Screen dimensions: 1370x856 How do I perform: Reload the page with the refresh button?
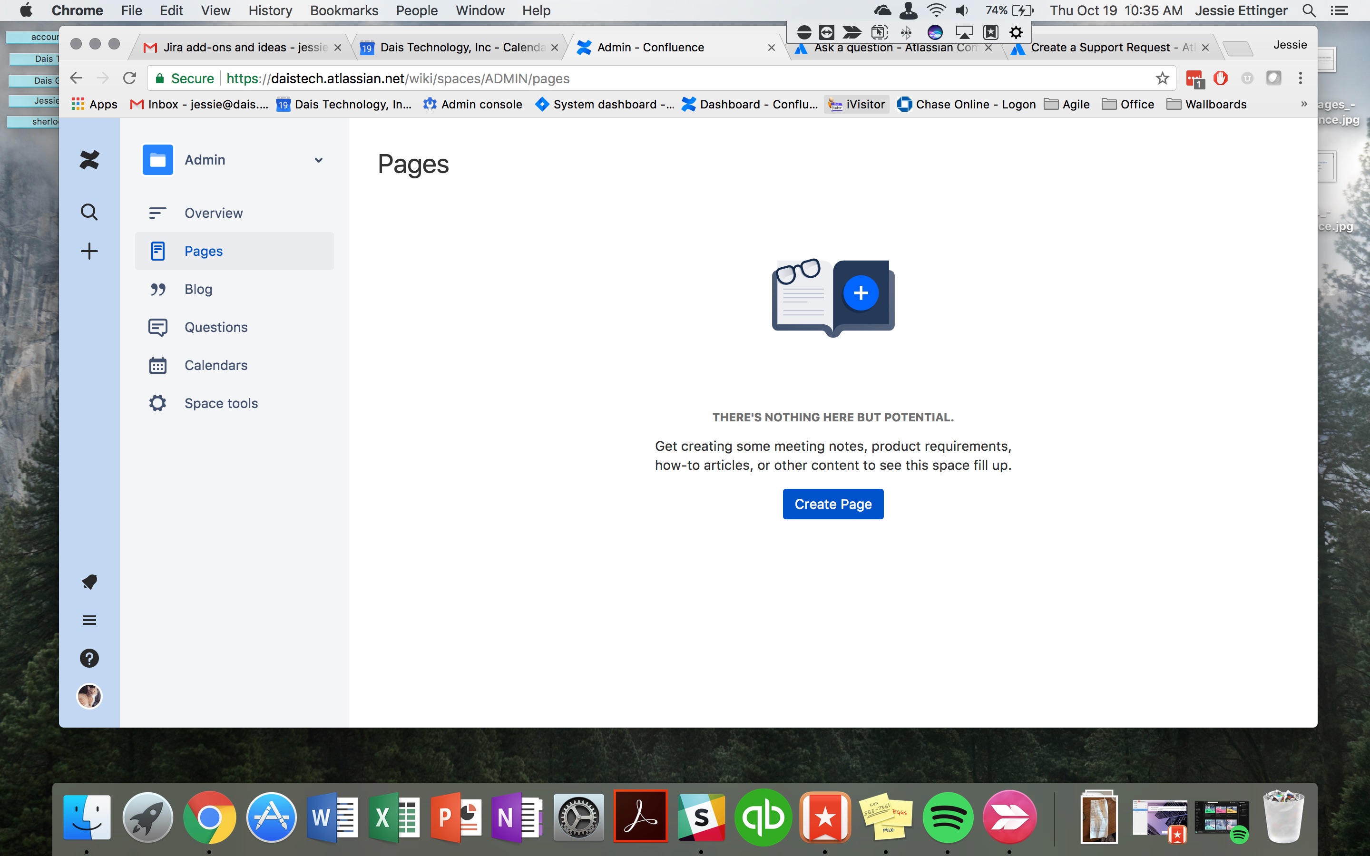130,78
